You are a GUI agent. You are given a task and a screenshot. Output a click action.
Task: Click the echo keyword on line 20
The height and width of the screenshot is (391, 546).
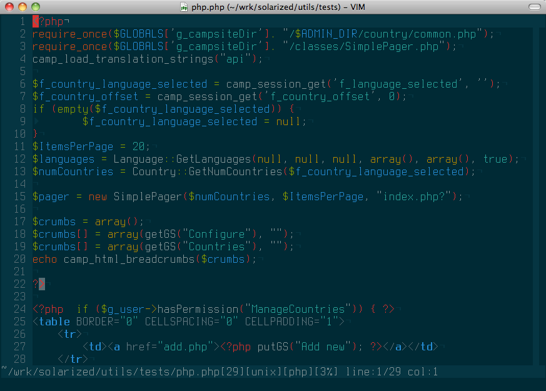pos(44,259)
